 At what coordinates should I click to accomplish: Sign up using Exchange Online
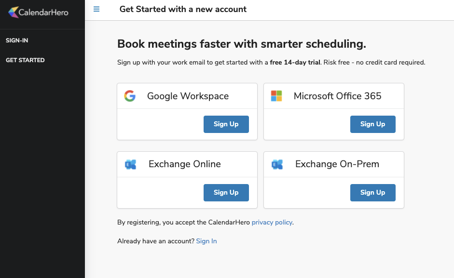click(x=226, y=193)
